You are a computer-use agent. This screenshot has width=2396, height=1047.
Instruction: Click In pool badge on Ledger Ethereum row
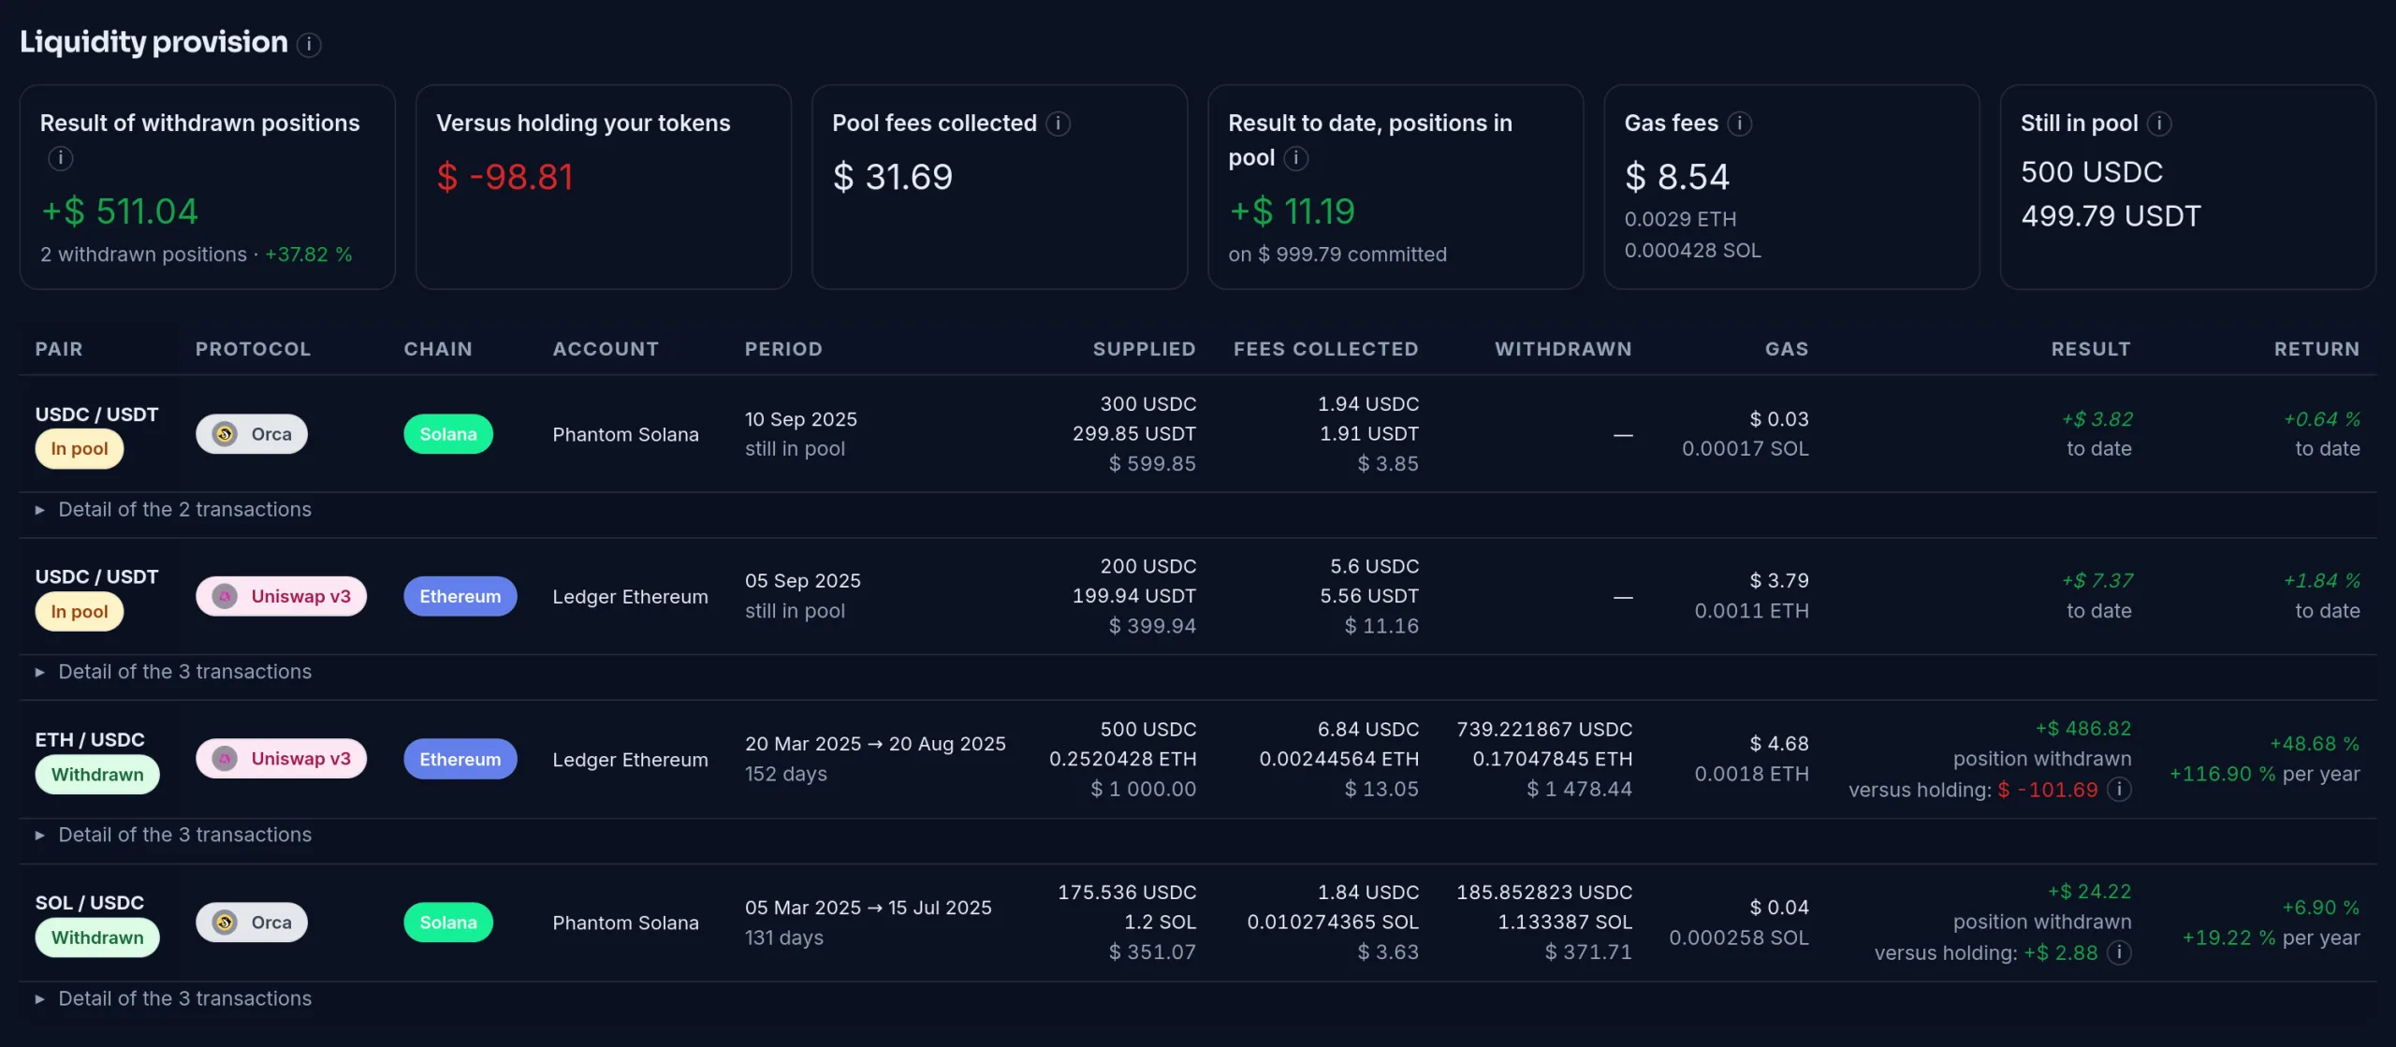point(80,612)
